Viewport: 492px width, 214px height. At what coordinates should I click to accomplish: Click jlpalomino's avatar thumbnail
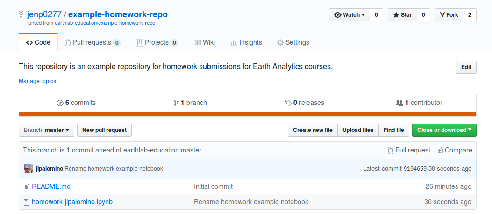(x=29, y=169)
